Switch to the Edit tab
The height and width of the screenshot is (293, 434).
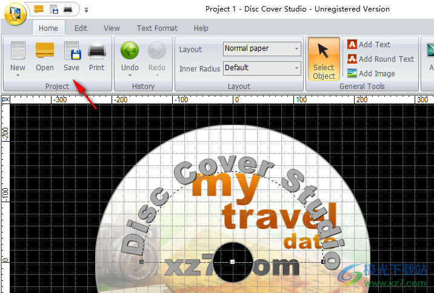click(81, 28)
